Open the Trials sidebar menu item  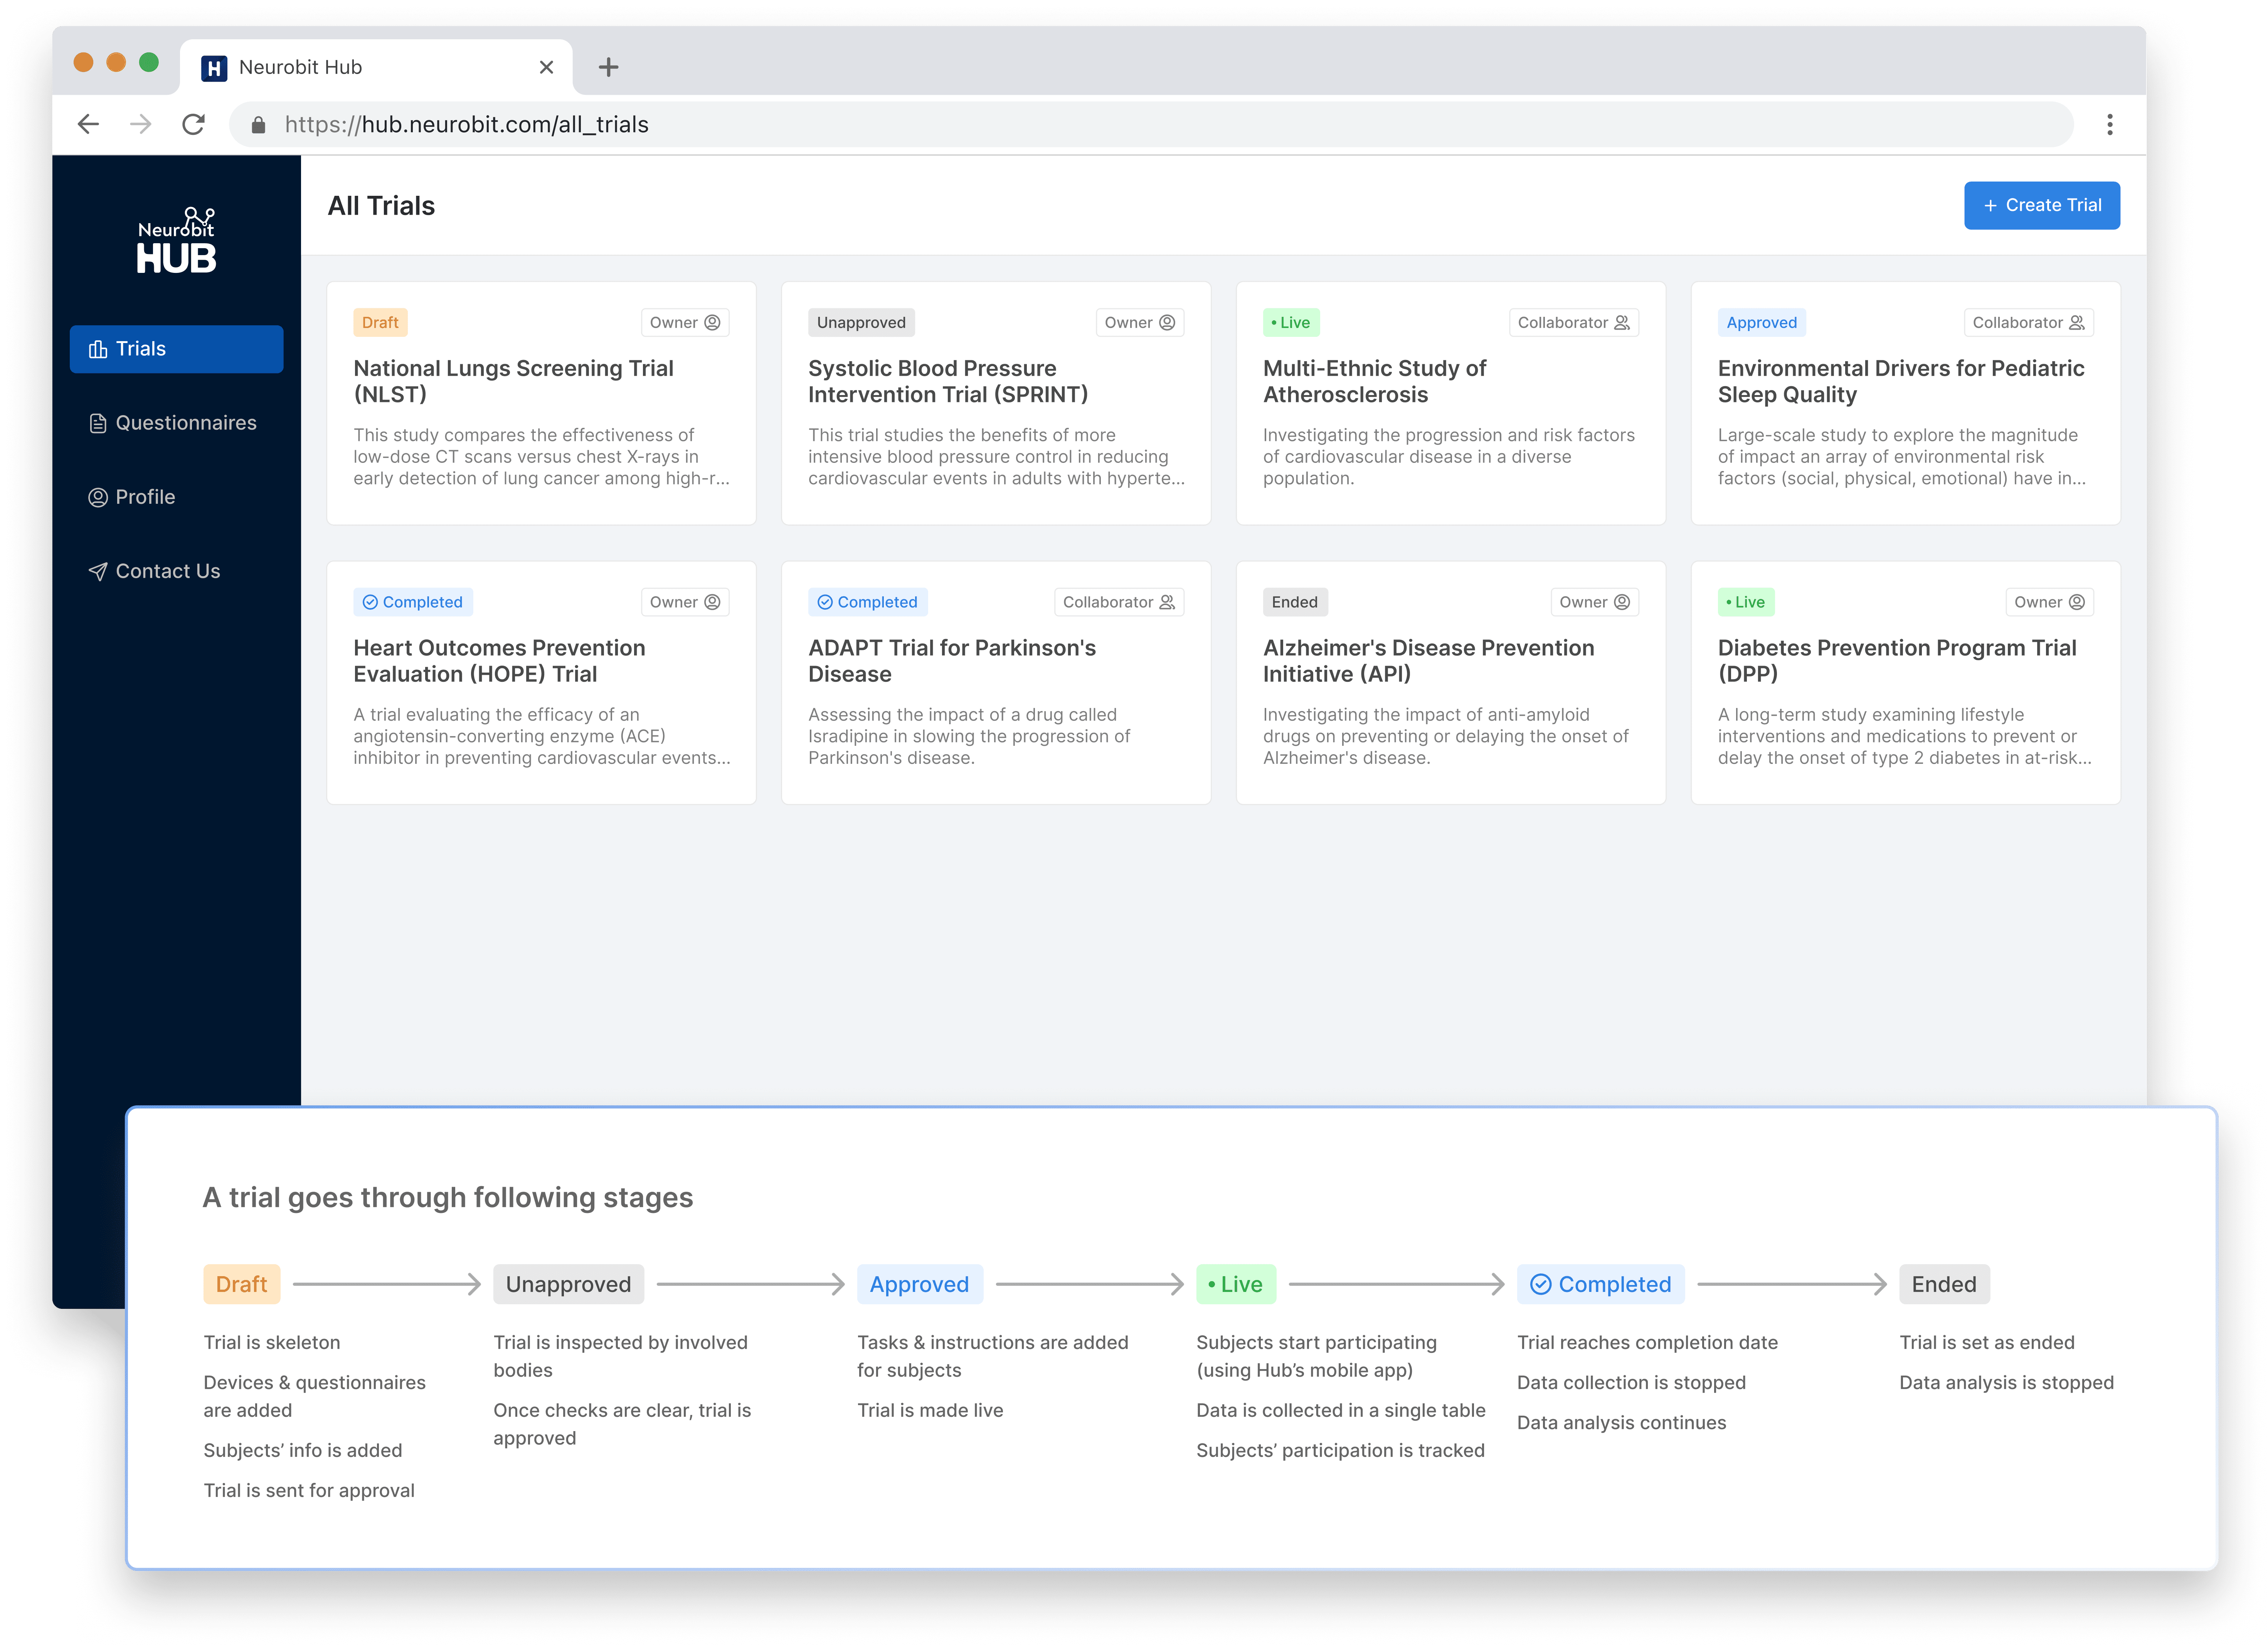tap(176, 349)
